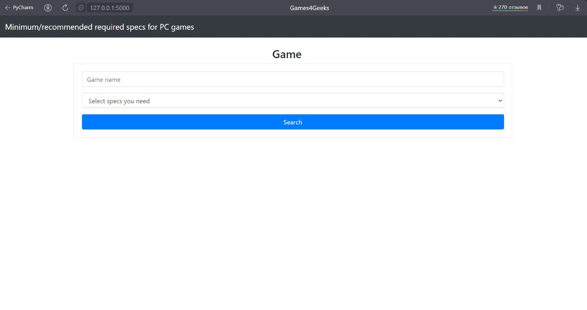
Task: Click the navbar header about PC game specs
Action: pyautogui.click(x=99, y=27)
